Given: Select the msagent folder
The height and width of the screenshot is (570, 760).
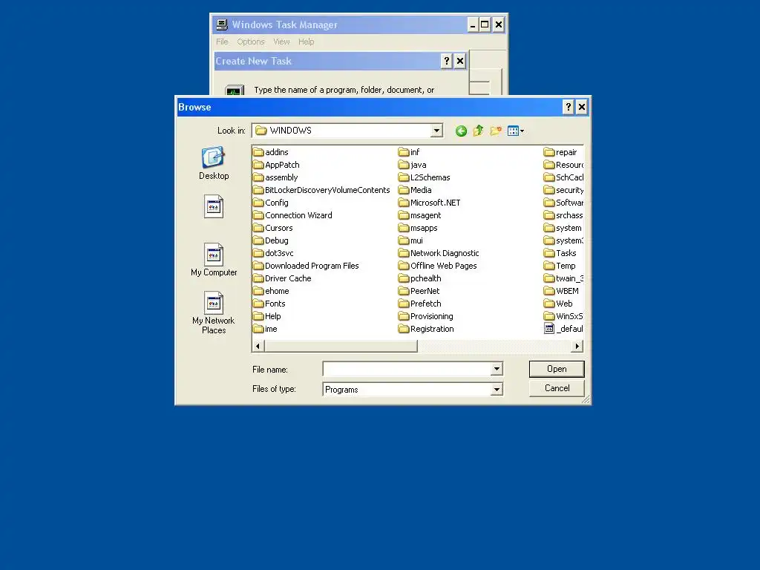Looking at the screenshot, I should (420, 215).
